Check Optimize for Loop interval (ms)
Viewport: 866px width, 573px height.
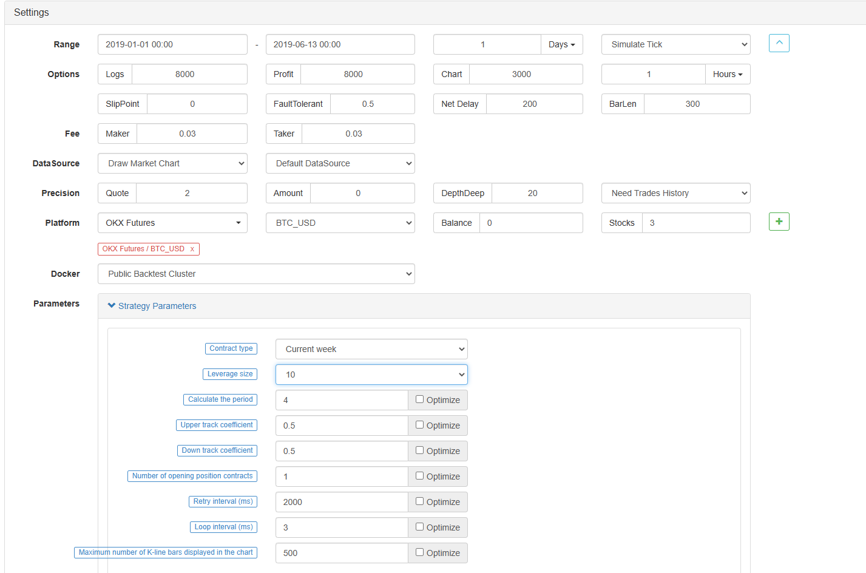click(419, 527)
